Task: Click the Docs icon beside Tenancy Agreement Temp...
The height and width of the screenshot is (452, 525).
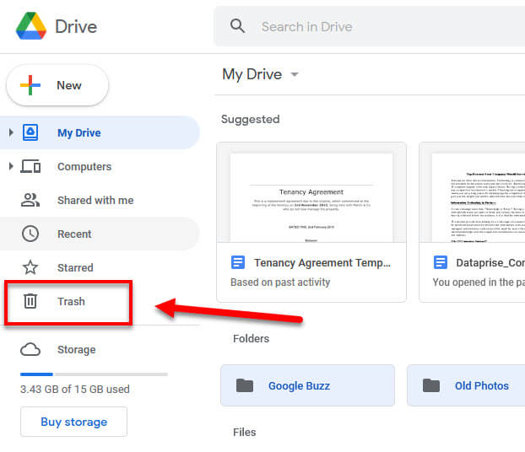Action: click(238, 262)
